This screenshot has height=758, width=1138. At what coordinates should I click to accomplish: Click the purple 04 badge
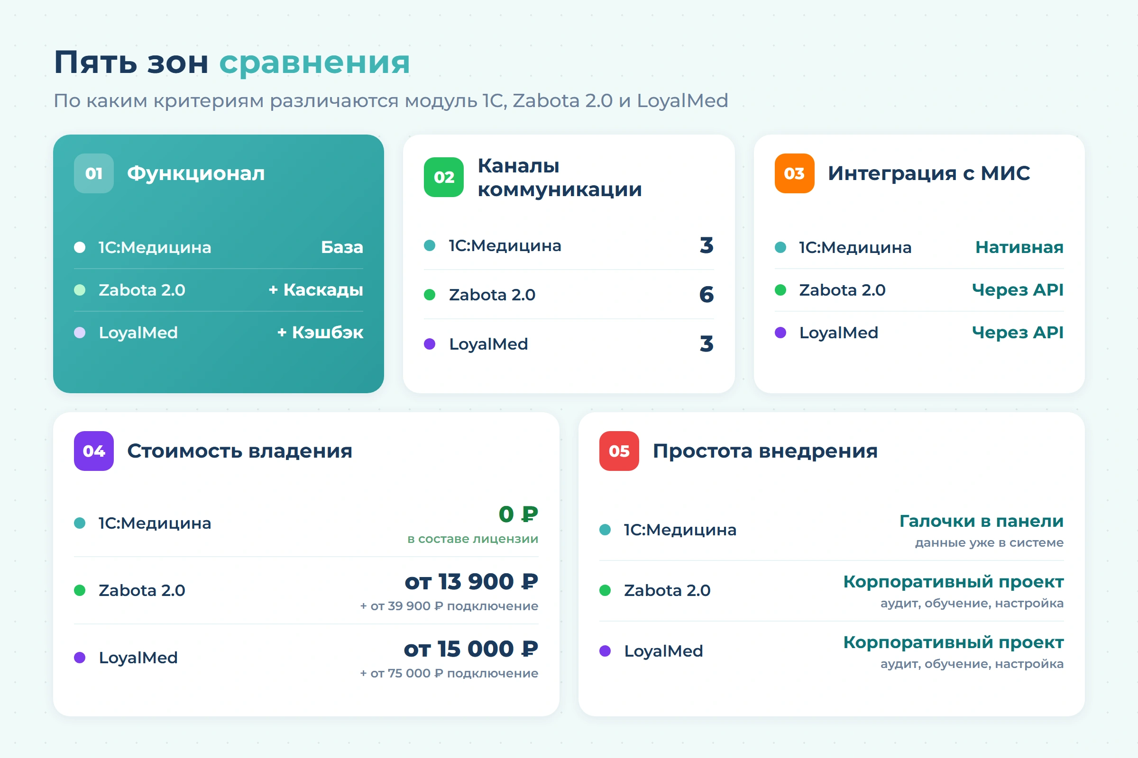click(x=94, y=451)
